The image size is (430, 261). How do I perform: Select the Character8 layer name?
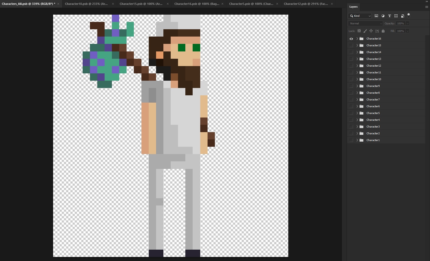coord(373,93)
